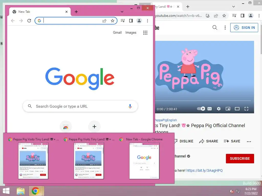The image size is (262, 196).
Task: Close Peppa Pig tab in YouTube window
Action: click(x=178, y=7)
